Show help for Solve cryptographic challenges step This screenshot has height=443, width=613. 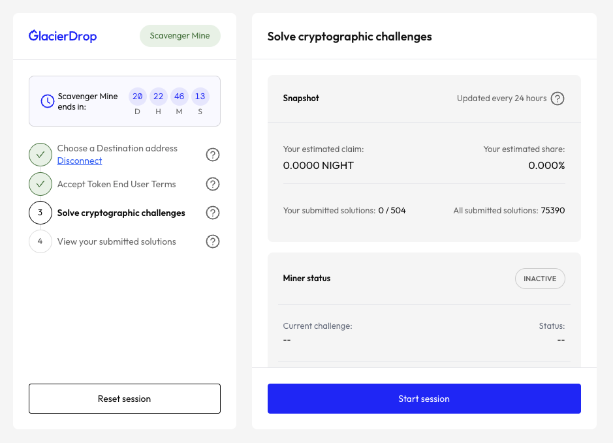click(x=212, y=213)
